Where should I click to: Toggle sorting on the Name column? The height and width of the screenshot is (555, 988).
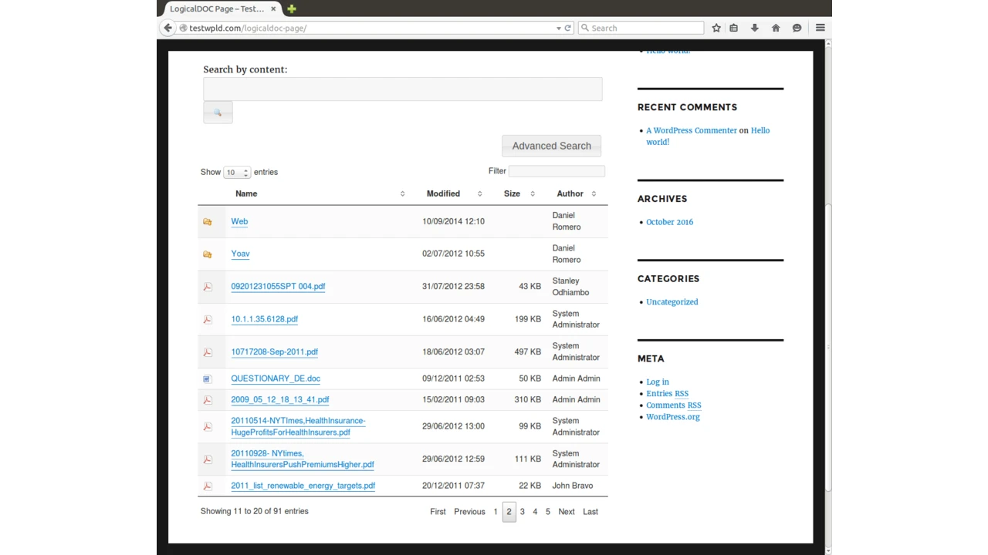(402, 193)
